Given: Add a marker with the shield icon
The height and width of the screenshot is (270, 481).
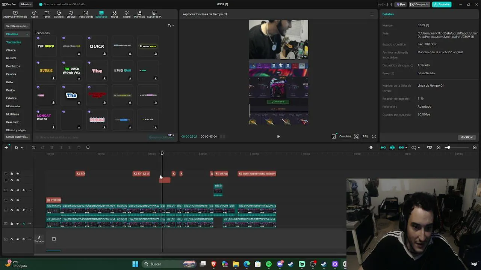Looking at the screenshot, I should [x=88, y=147].
